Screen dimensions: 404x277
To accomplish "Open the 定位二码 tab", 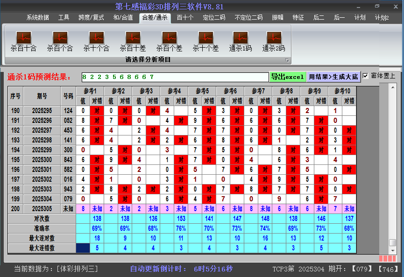I will pyautogui.click(x=214, y=18).
